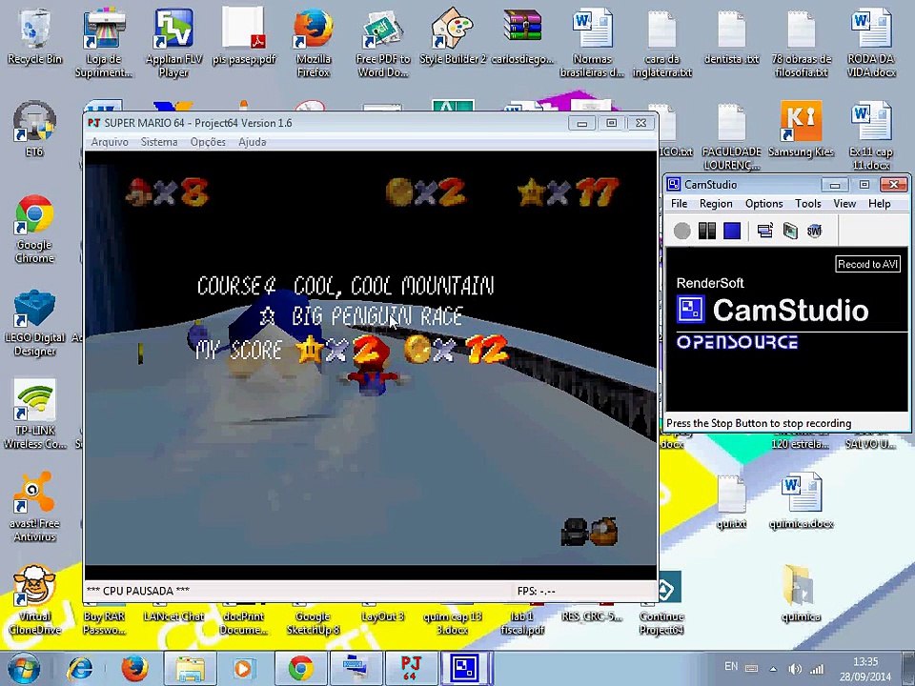
Task: Open Internet Explorer from taskbar
Action: click(x=80, y=669)
